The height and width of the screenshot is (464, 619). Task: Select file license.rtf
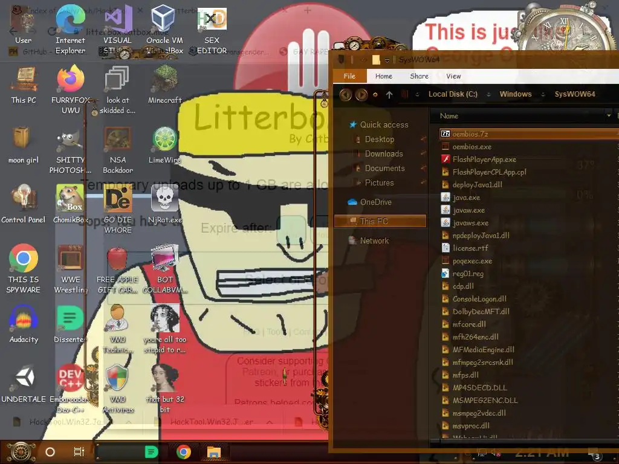click(x=464, y=248)
